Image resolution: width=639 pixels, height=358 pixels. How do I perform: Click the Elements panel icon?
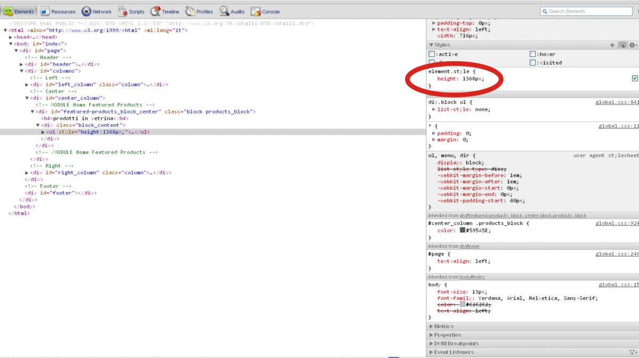point(9,11)
